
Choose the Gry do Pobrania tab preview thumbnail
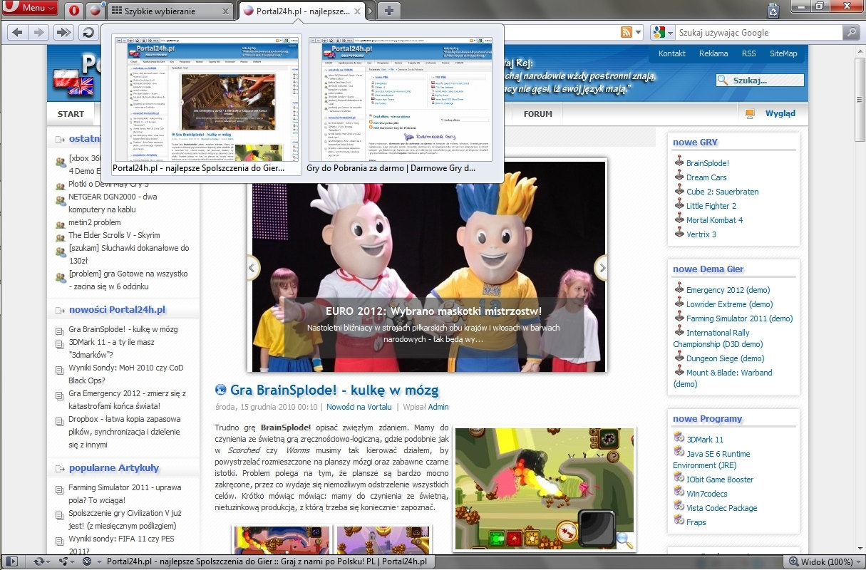[x=401, y=103]
